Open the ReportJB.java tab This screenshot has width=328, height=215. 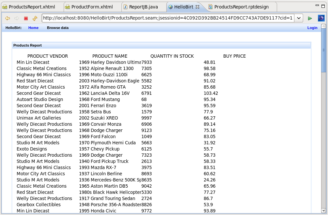(144, 7)
